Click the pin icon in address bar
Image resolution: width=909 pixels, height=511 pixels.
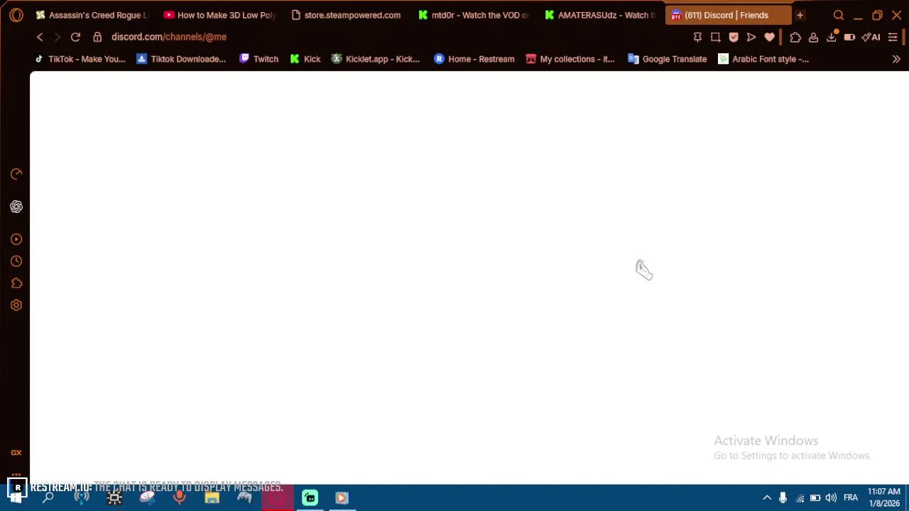coord(697,37)
